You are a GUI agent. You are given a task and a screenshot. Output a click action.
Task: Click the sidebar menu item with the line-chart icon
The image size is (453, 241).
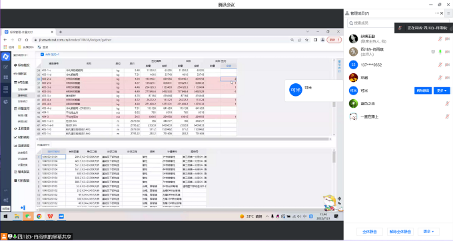[x=22, y=137]
